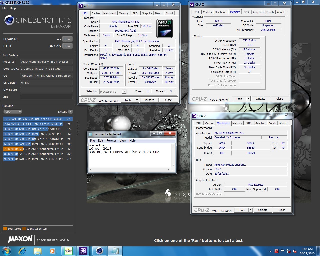Click the Identical System brown legend swatch
This screenshot has width=320, height=256.
pos(24,228)
